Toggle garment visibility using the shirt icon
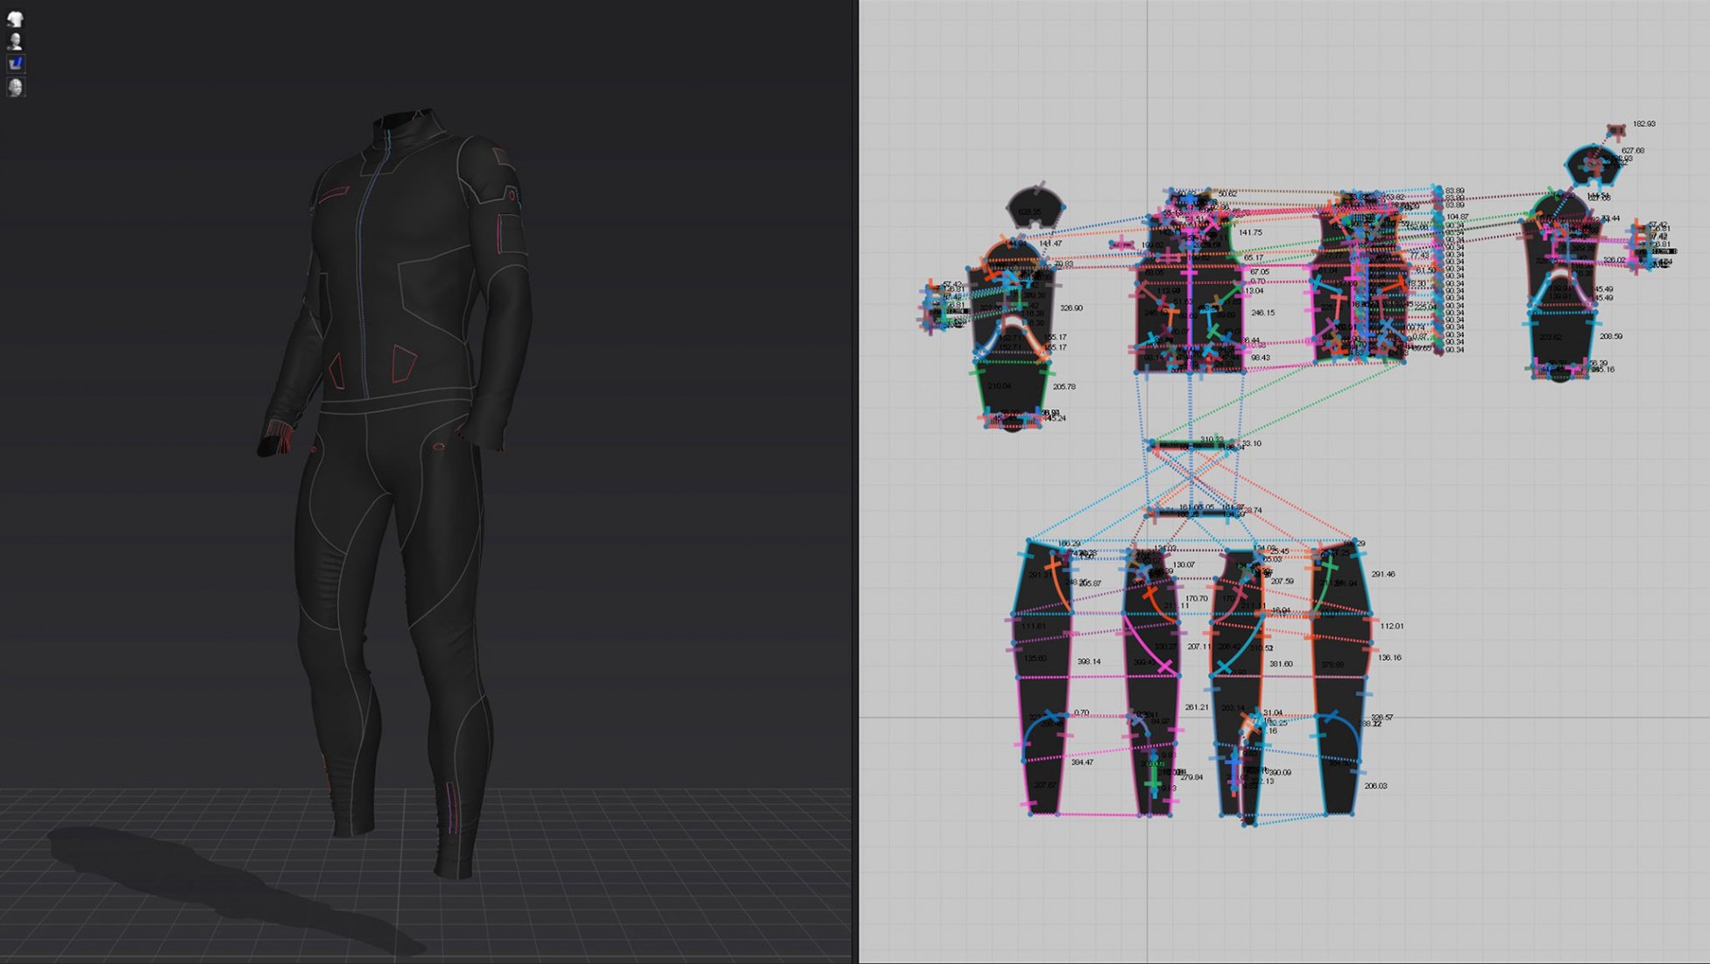The width and height of the screenshot is (1710, 964). (x=15, y=18)
